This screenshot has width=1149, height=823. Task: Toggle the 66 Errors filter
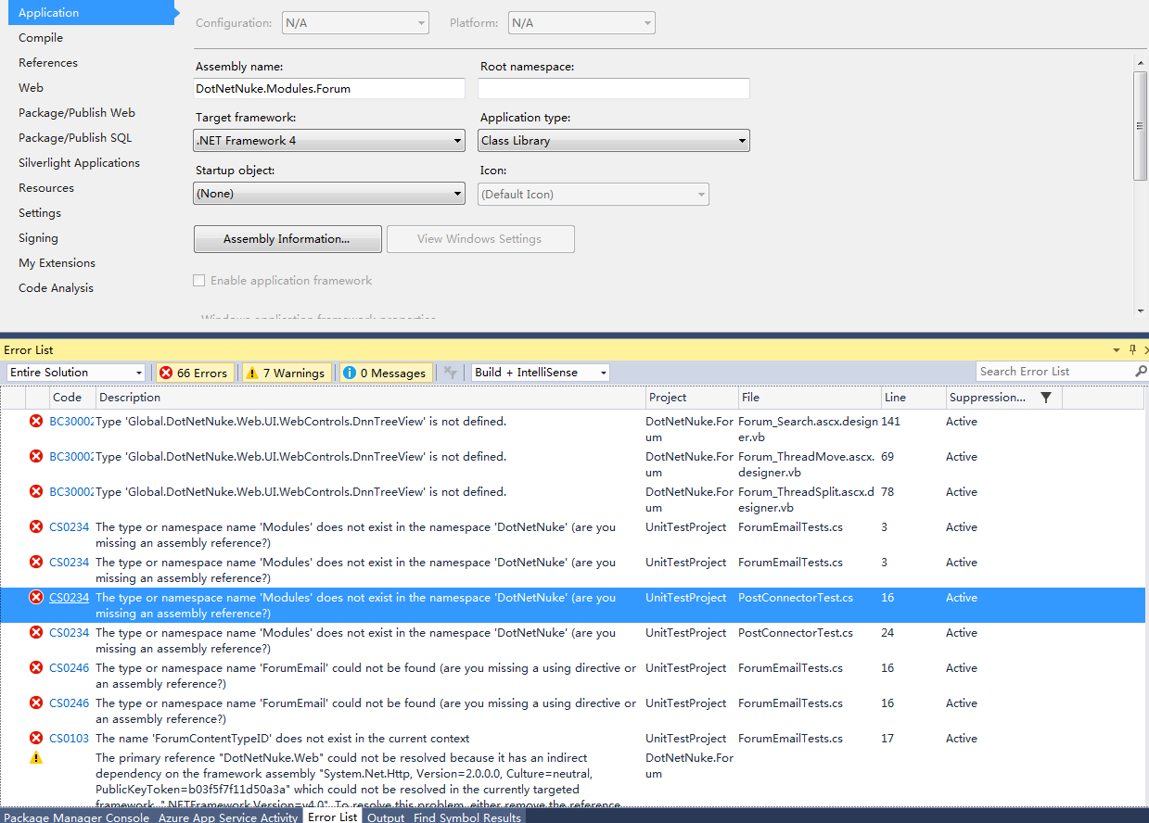194,373
